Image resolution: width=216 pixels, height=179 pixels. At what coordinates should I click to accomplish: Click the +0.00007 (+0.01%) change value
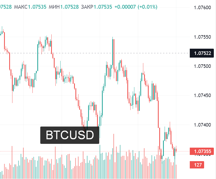pos(136,7)
